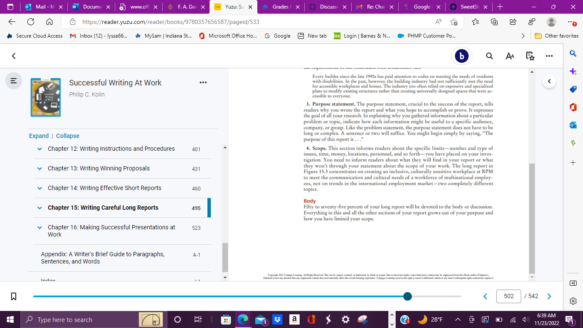Expand Chapter 16 chevron
Viewport: 583px width, 328px height.
40,228
